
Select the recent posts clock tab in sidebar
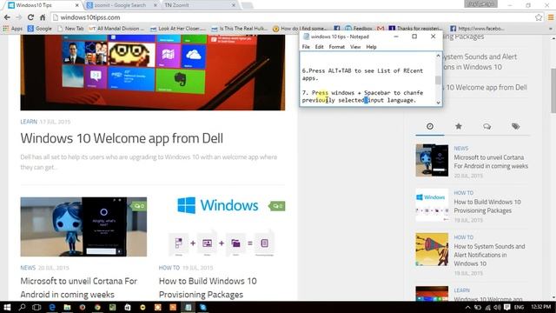click(x=430, y=126)
